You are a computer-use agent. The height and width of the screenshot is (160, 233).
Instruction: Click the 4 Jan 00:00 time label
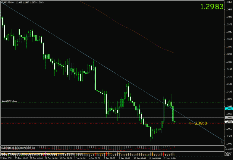click(95, 159)
